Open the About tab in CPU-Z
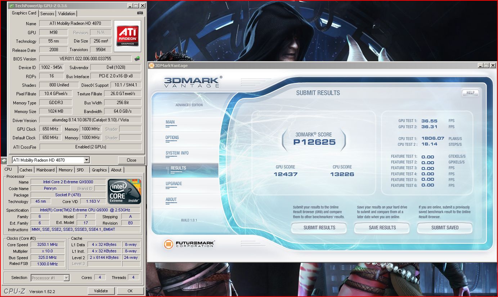Screen dimensions: 498x297 coord(116,170)
